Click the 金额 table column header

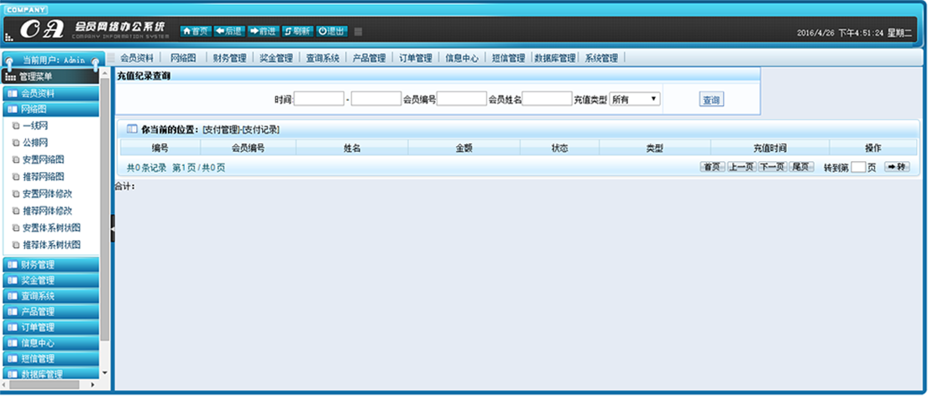point(464,148)
